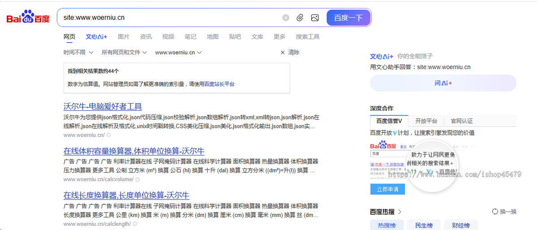The height and width of the screenshot is (230, 538).
Task: Open the snapshot arrow beside calcvolume URL
Action: pyautogui.click(x=137, y=179)
